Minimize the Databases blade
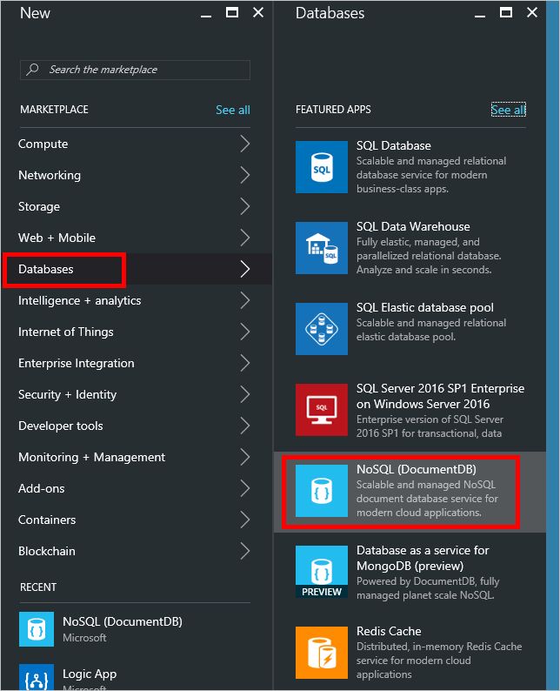560x691 pixels. pos(480,16)
